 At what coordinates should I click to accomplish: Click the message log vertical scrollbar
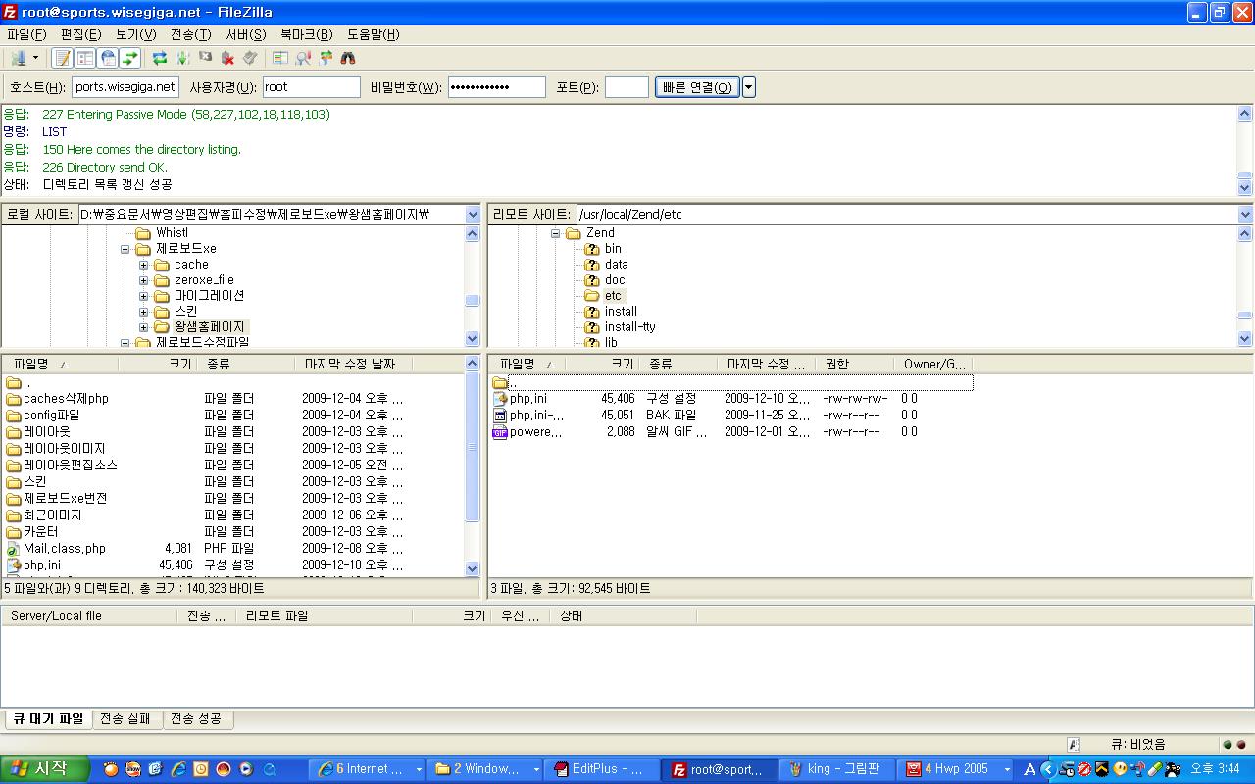[1245, 149]
